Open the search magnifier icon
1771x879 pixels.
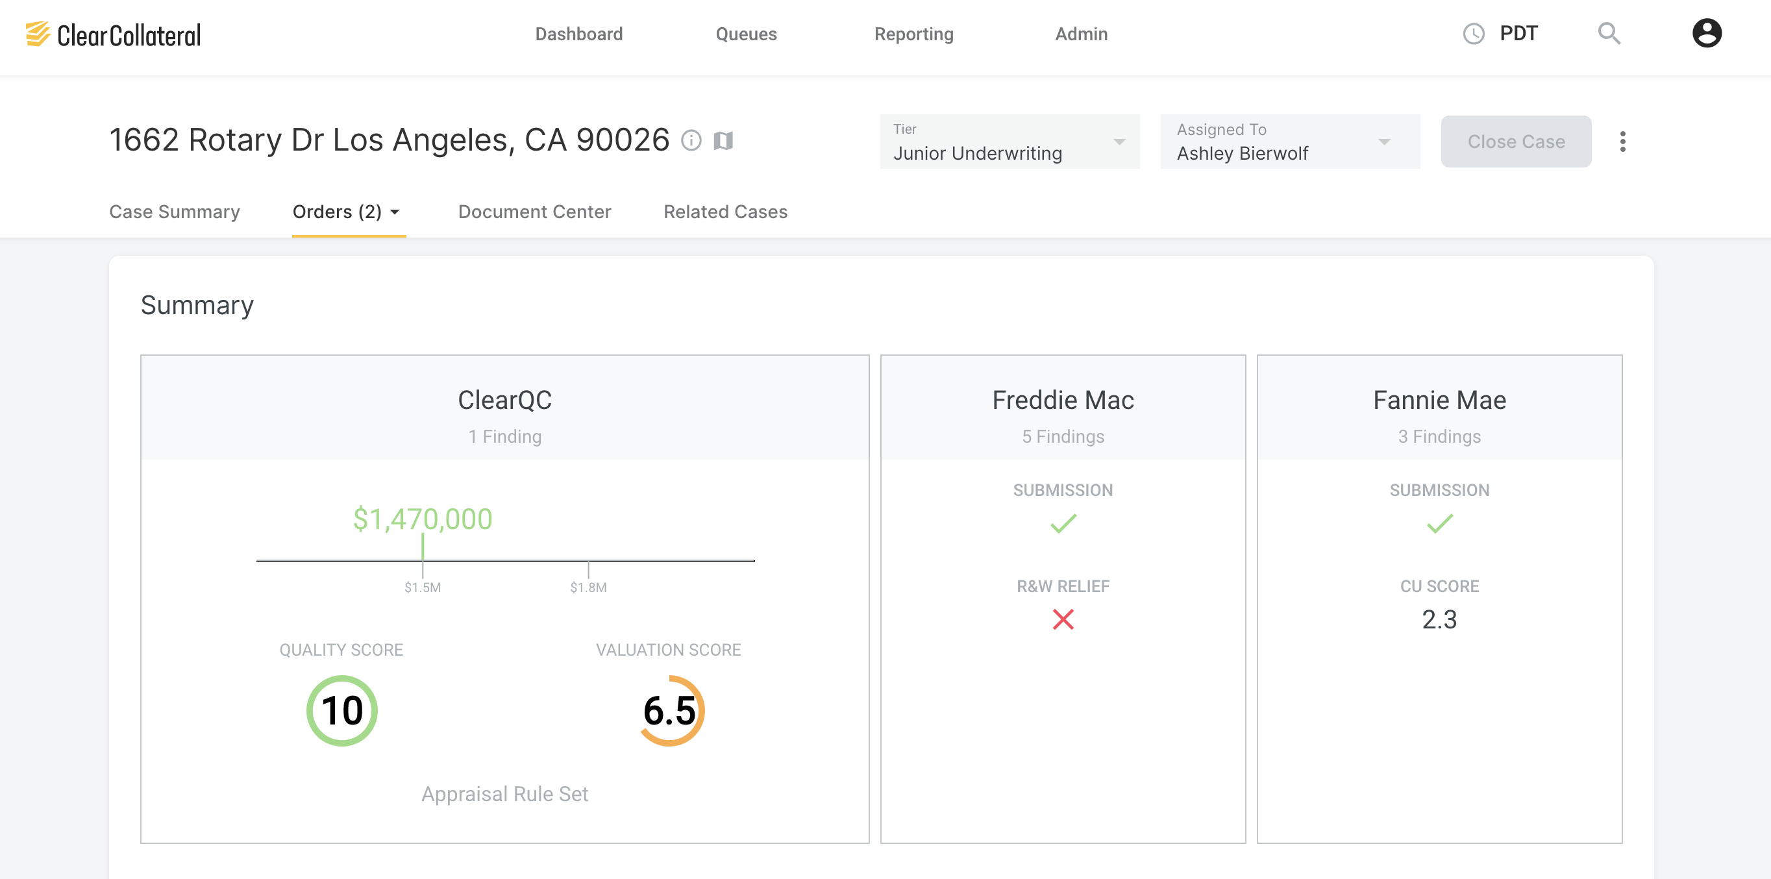[x=1609, y=33]
